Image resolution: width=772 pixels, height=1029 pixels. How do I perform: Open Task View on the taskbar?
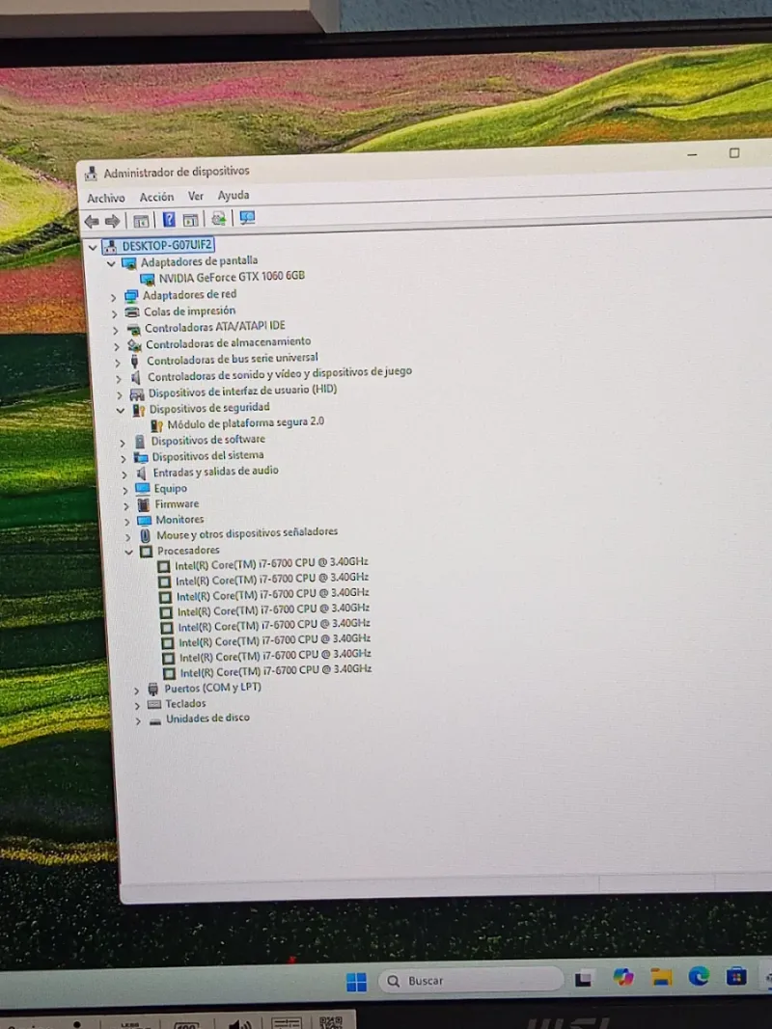coord(583,980)
